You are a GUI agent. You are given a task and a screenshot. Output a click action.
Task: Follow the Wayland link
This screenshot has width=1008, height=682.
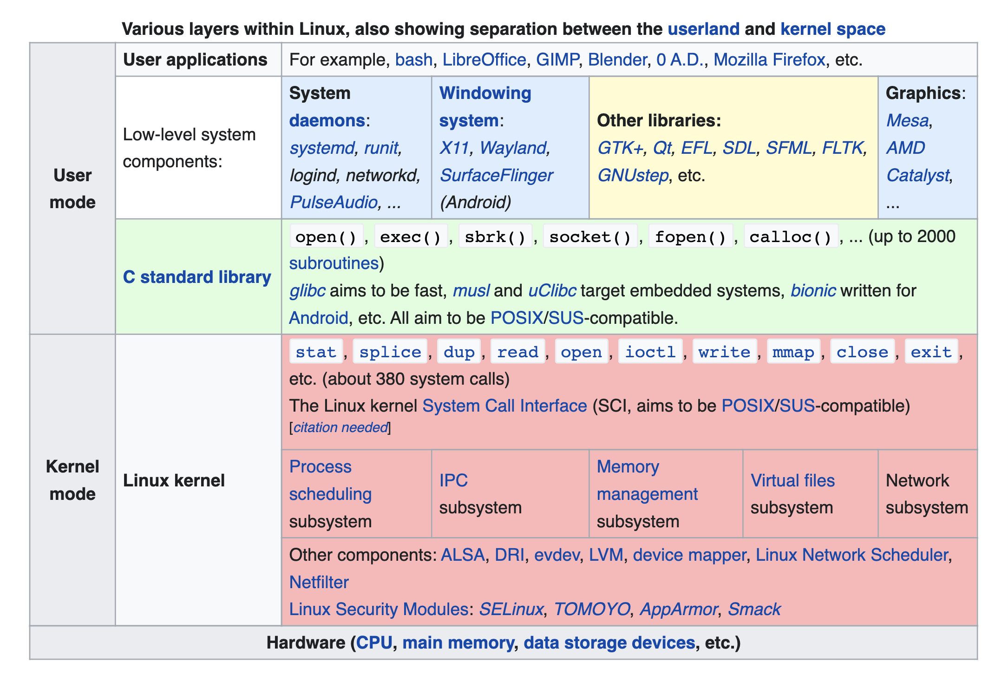tap(512, 148)
